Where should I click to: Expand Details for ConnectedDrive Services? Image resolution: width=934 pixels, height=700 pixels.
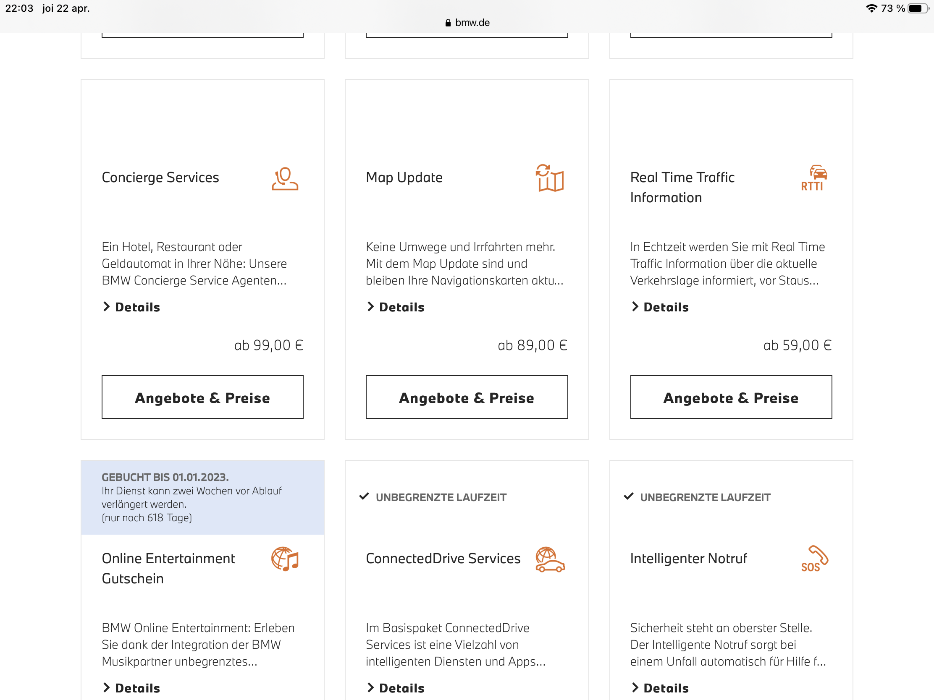pyautogui.click(x=396, y=688)
